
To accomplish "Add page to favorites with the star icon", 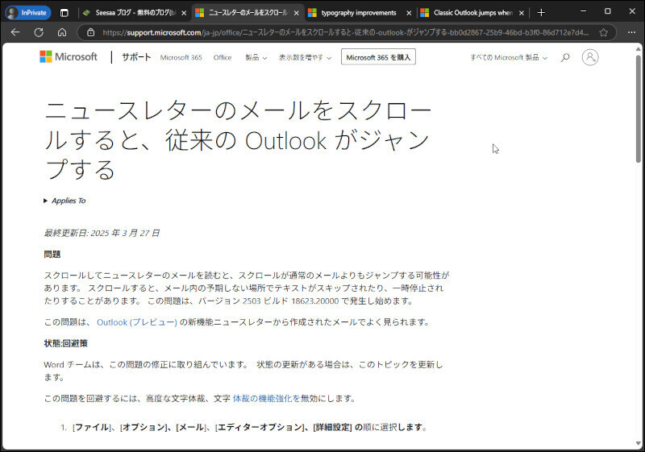I will (x=603, y=32).
